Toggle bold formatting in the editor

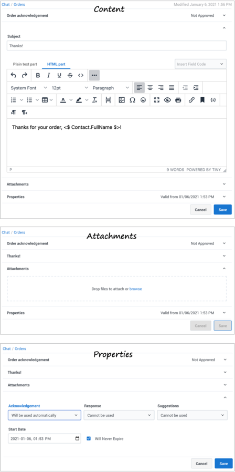pos(38,75)
